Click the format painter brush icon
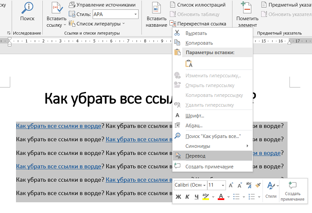Viewport: 312px width, 213px height. pos(258,185)
